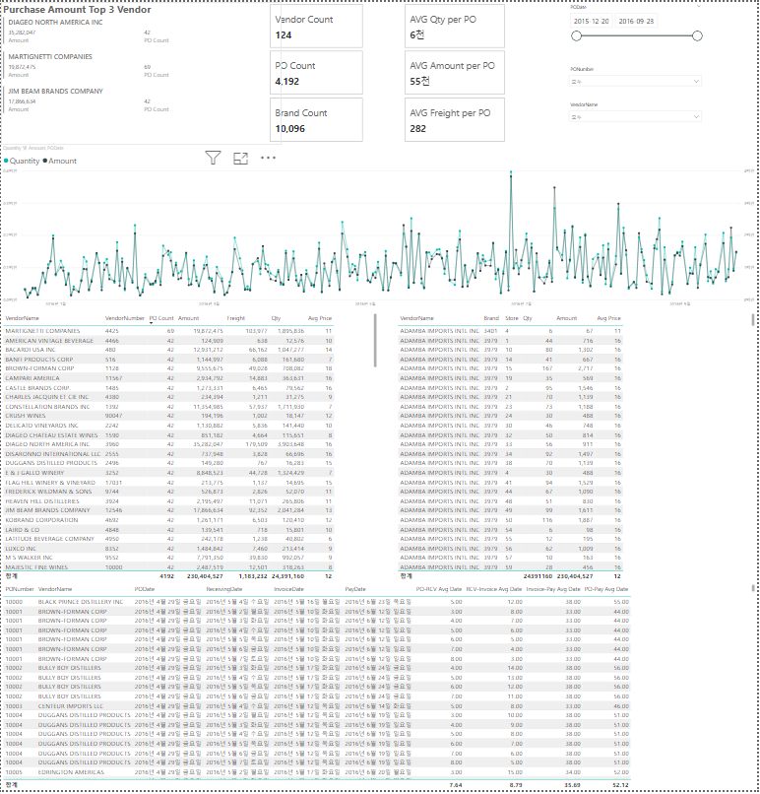Click the vendor table vertical scrollbar
760x794 pixels.
click(375, 340)
